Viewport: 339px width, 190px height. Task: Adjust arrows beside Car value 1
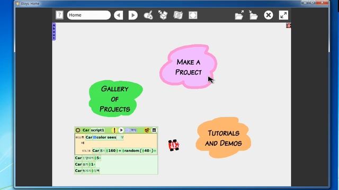pyautogui.click(x=90, y=164)
